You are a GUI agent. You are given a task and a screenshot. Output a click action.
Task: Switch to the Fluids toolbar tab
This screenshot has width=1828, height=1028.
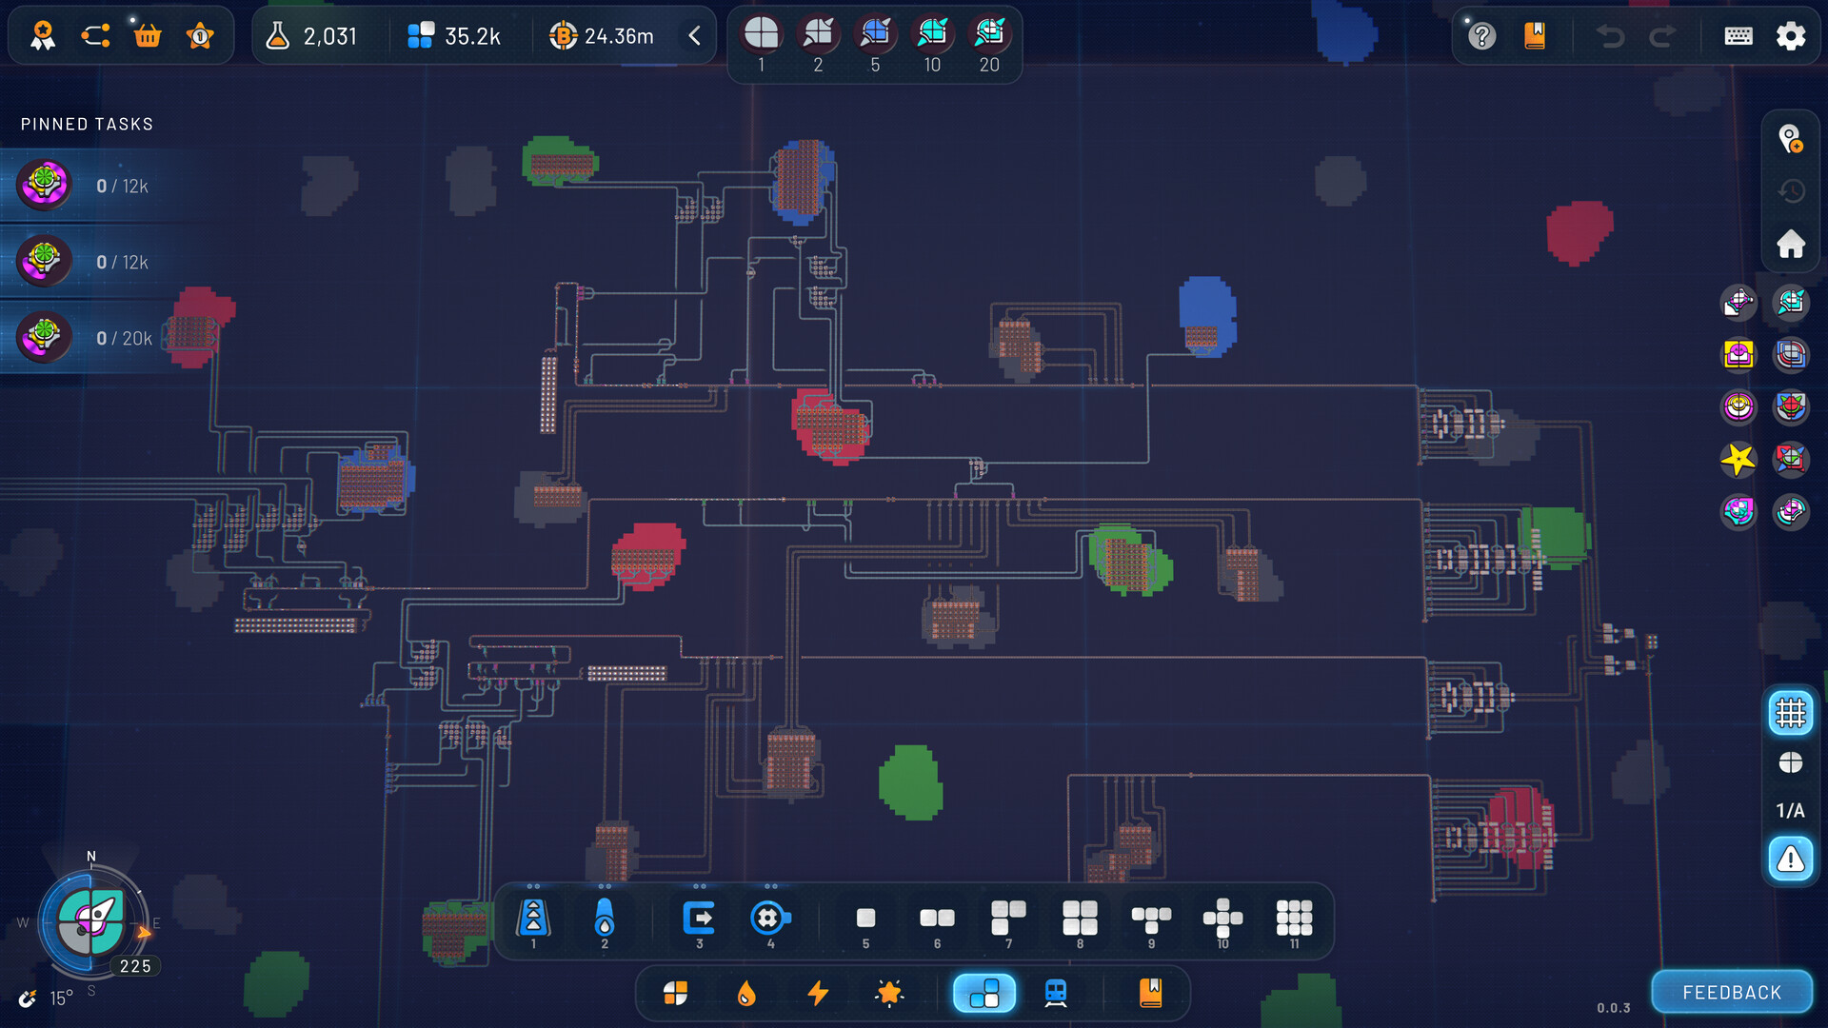(746, 993)
